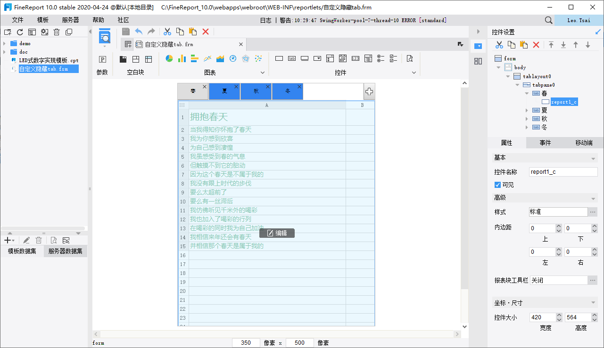Click the refresh icon in file panel
This screenshot has height=348, width=604.
pyautogui.click(x=20, y=32)
